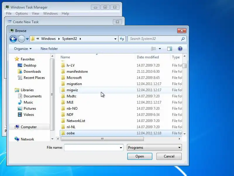The height and width of the screenshot is (176, 234).
Task: Select the Msdtc folder icon
Action: coord(63,96)
